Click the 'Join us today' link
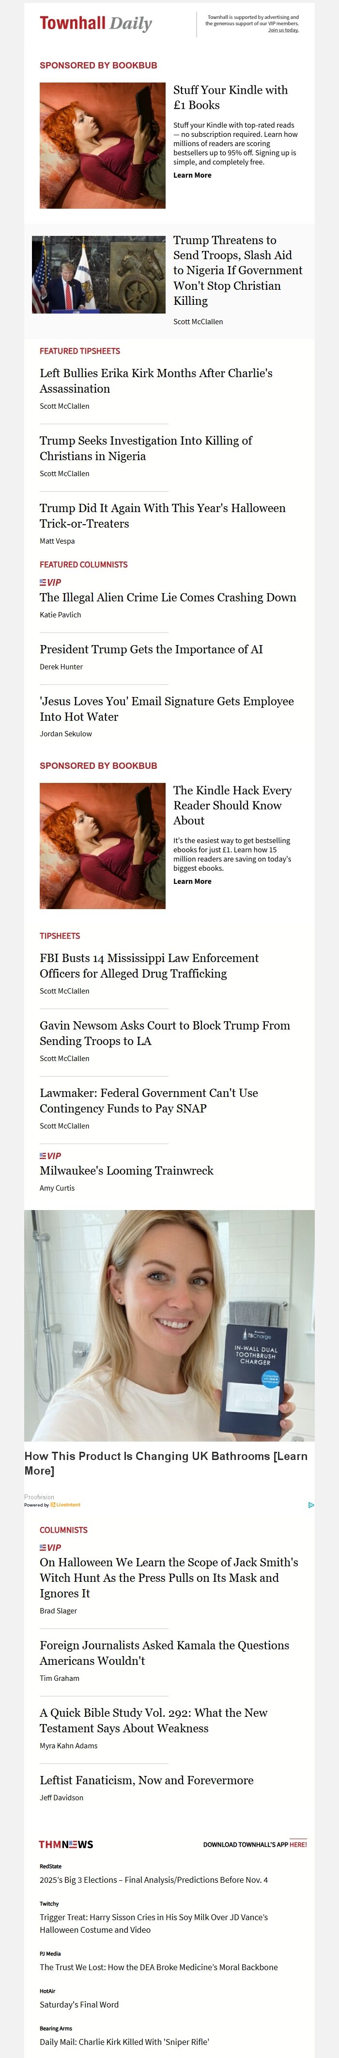The height and width of the screenshot is (2058, 339). (283, 31)
